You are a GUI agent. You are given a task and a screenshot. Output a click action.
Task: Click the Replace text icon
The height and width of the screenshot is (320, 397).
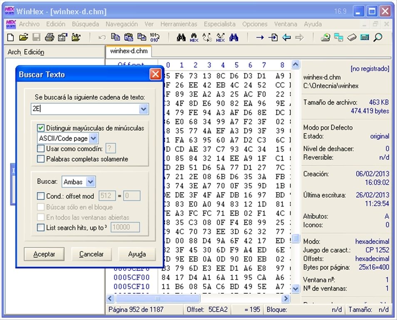coord(207,37)
